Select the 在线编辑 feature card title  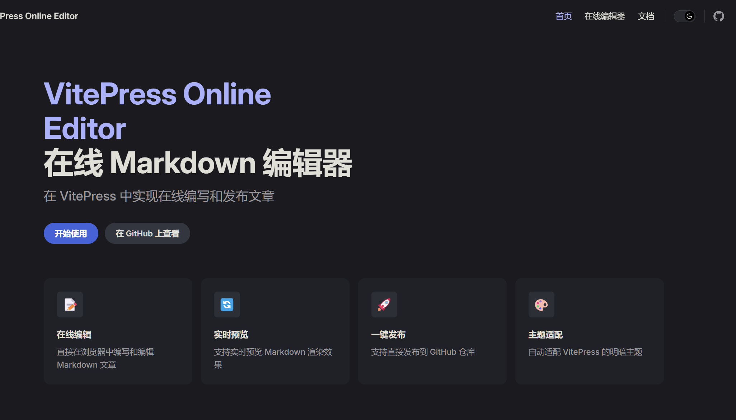[x=74, y=335]
